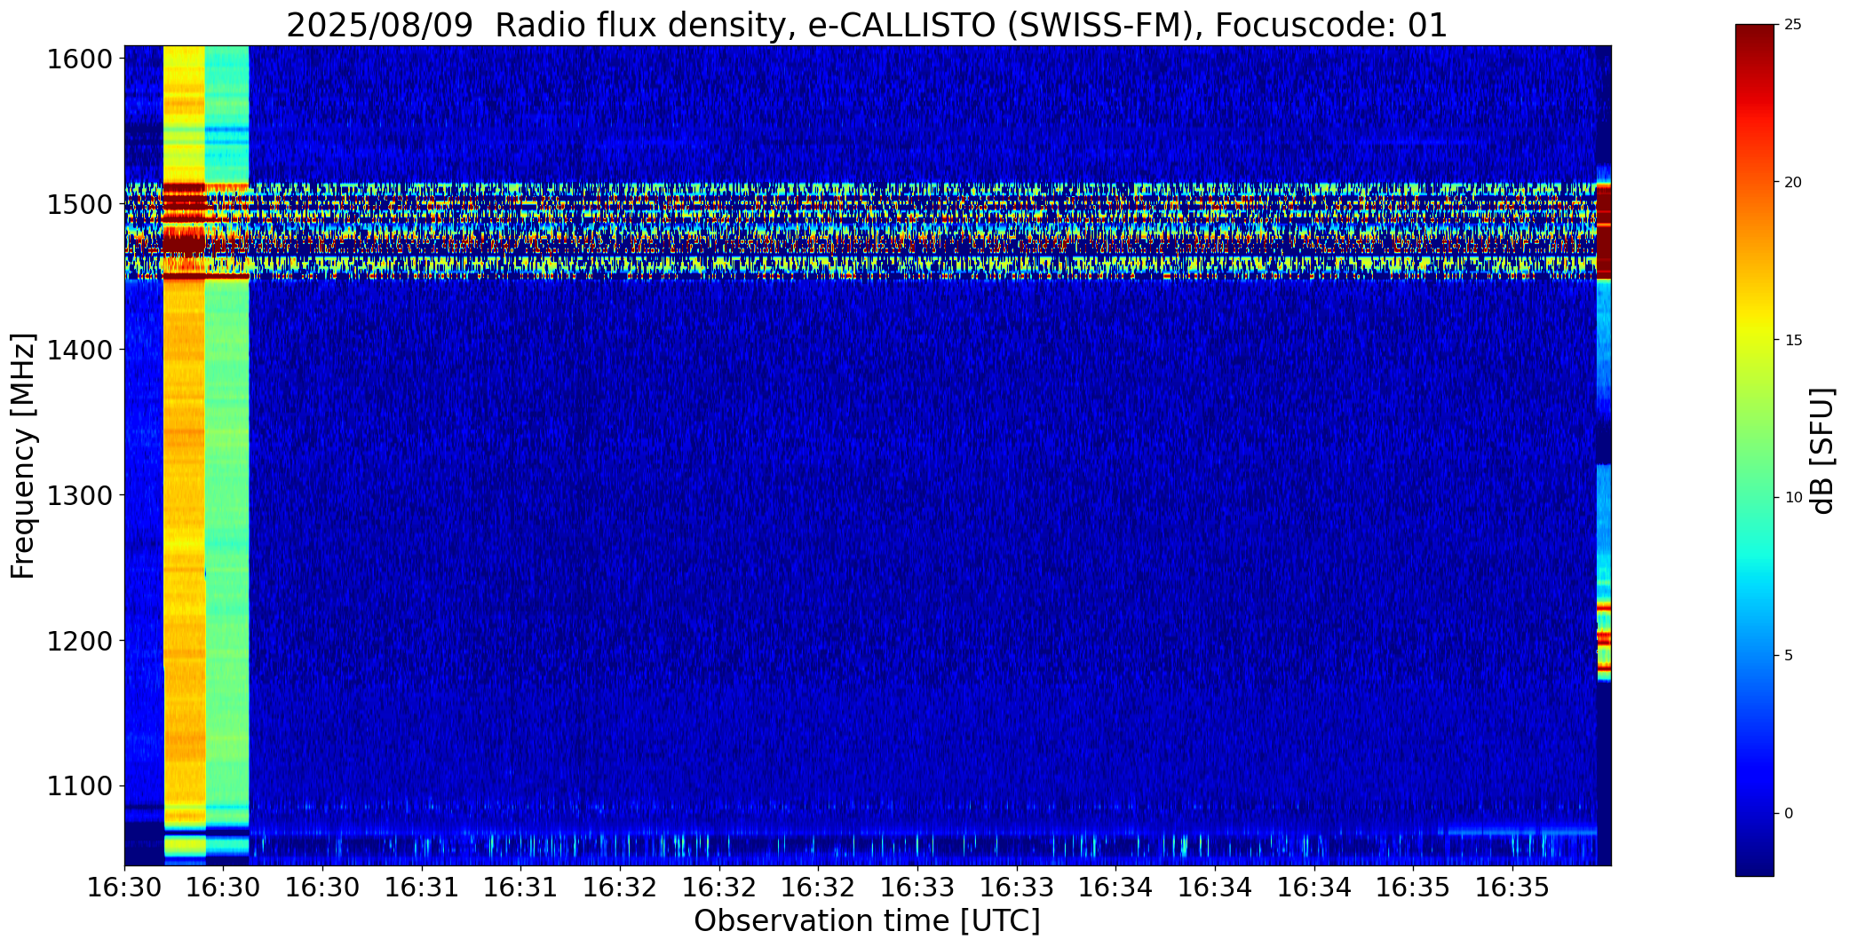Click the 1300 frequency tick label
The height and width of the screenshot is (947, 1849).
tap(79, 495)
